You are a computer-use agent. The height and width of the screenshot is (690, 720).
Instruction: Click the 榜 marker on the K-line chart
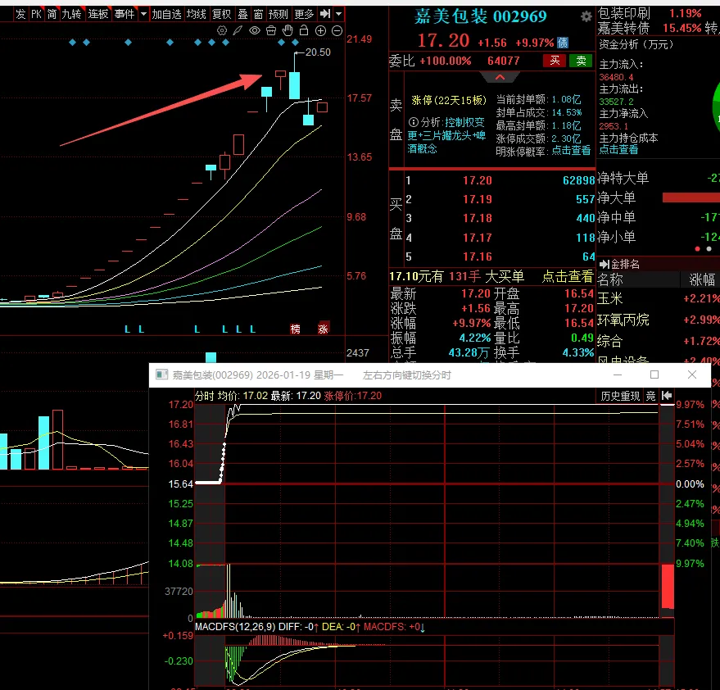[x=295, y=329]
